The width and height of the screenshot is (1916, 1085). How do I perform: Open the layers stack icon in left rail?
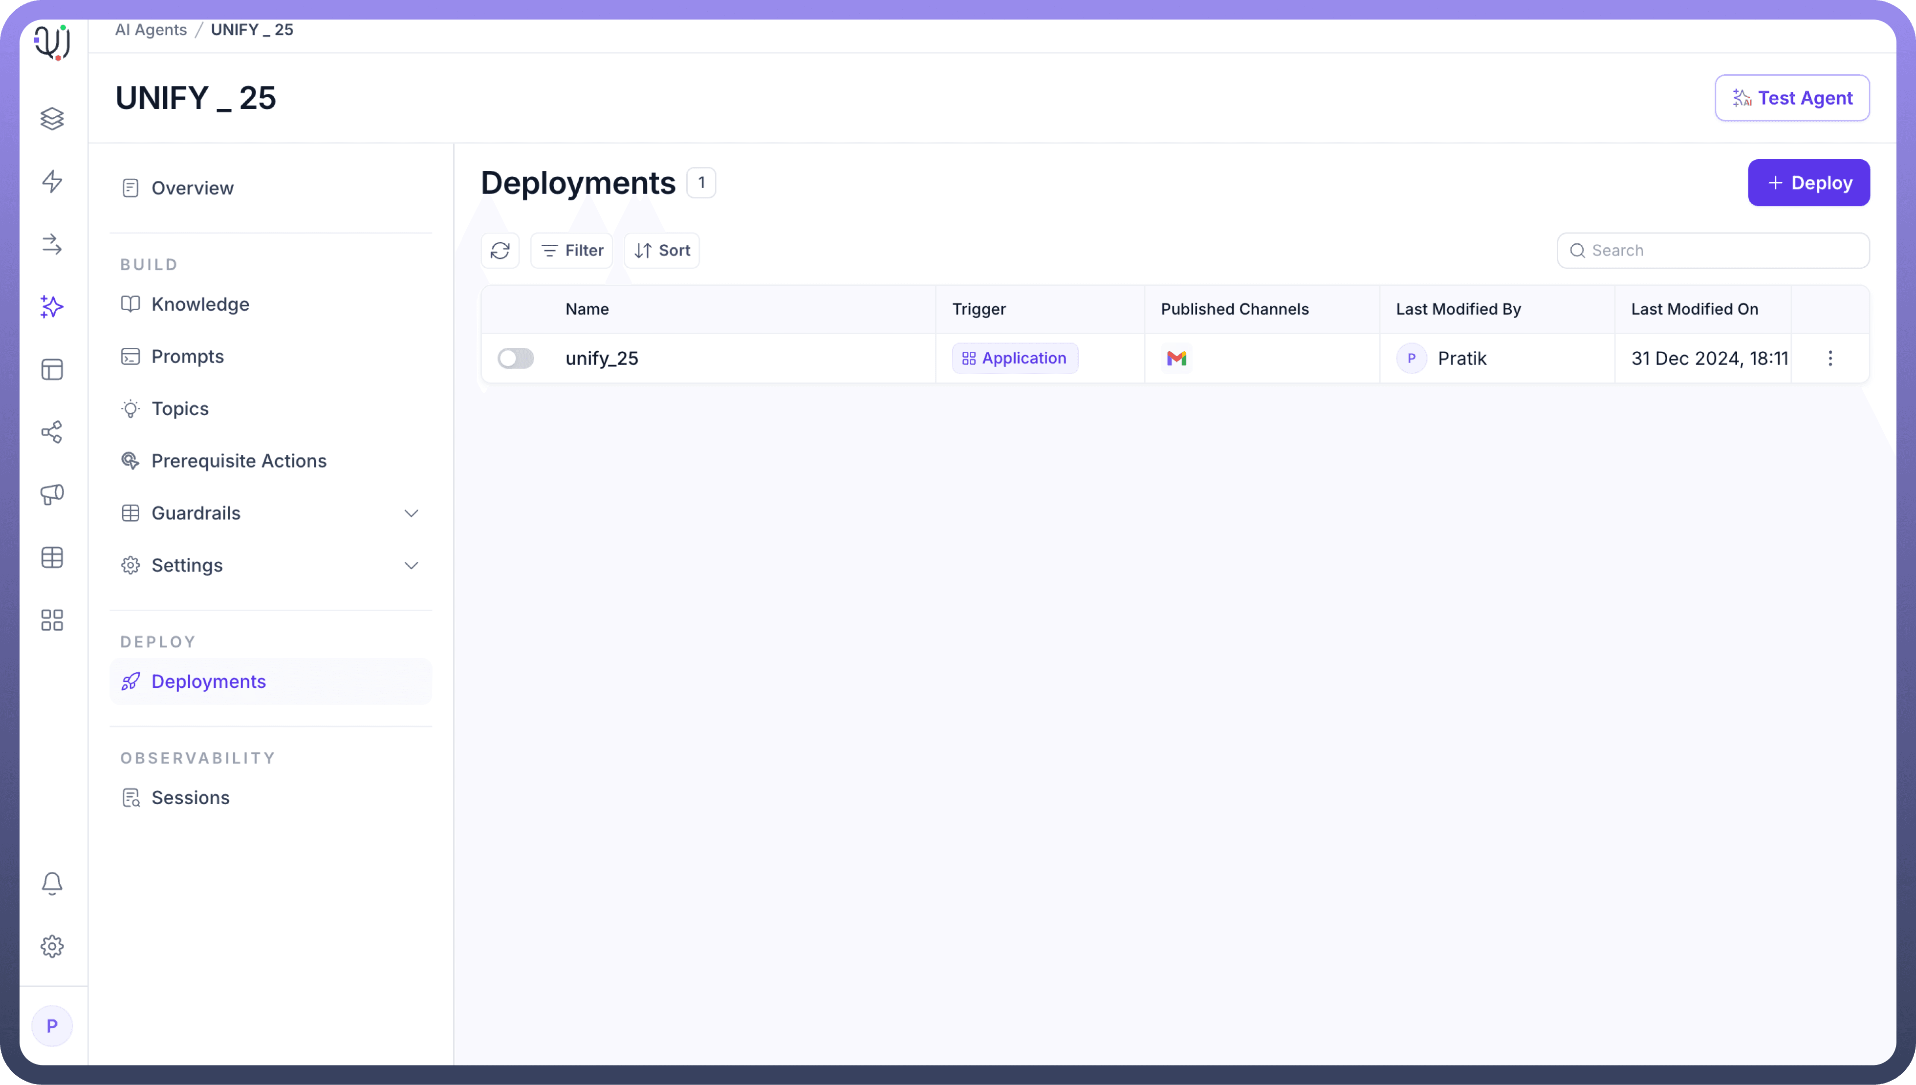point(52,119)
